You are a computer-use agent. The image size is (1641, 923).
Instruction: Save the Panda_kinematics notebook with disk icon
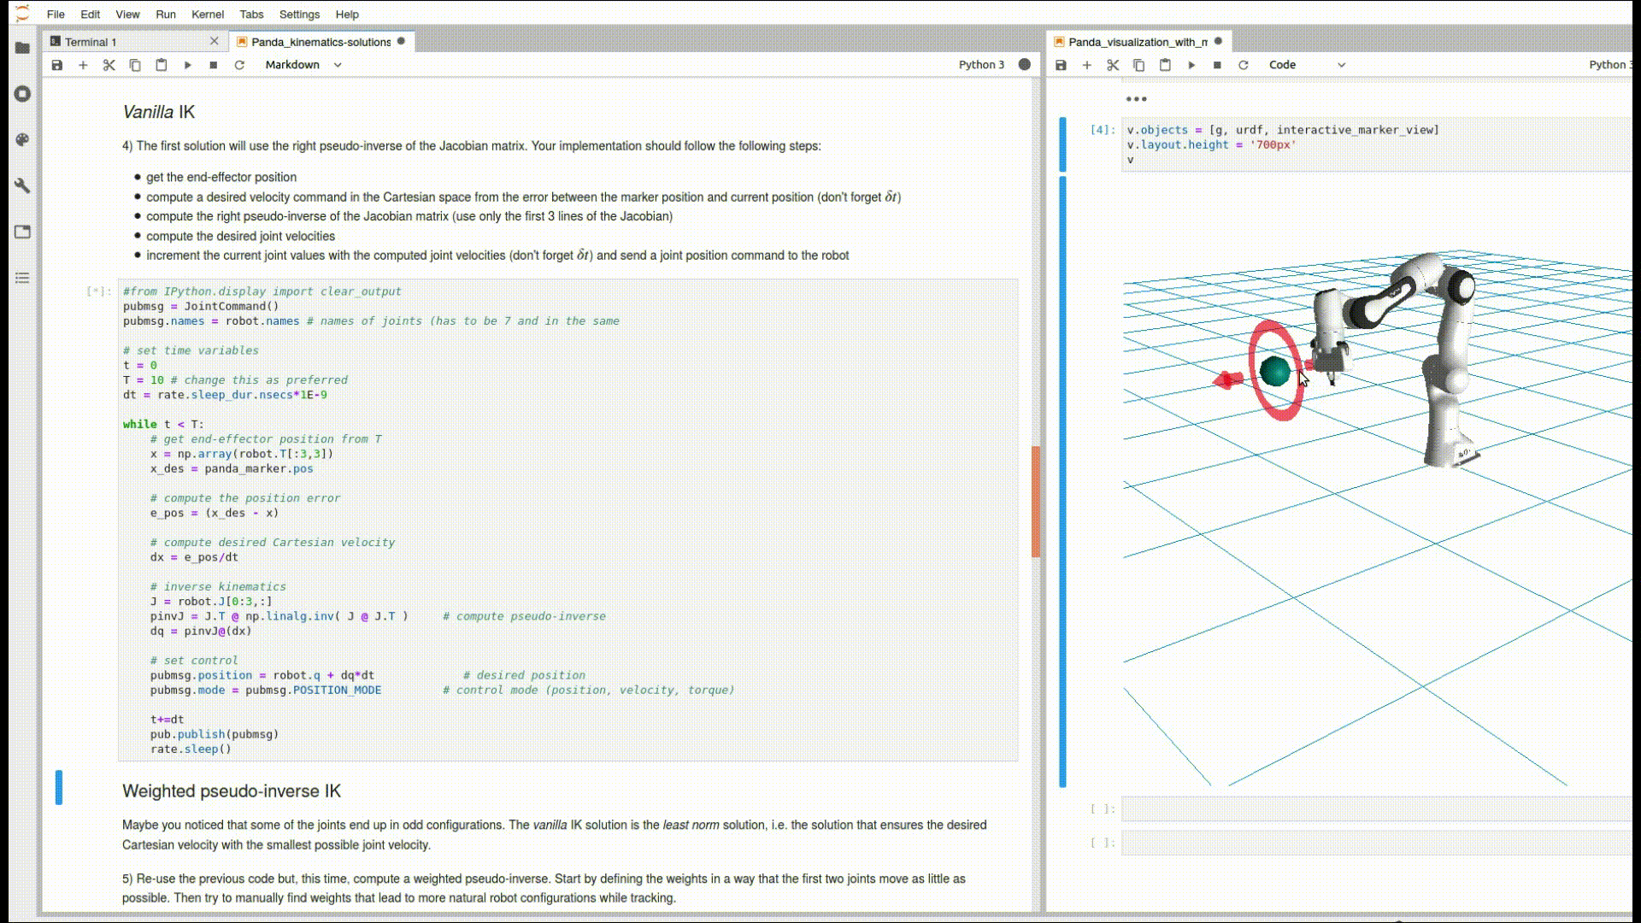(57, 65)
